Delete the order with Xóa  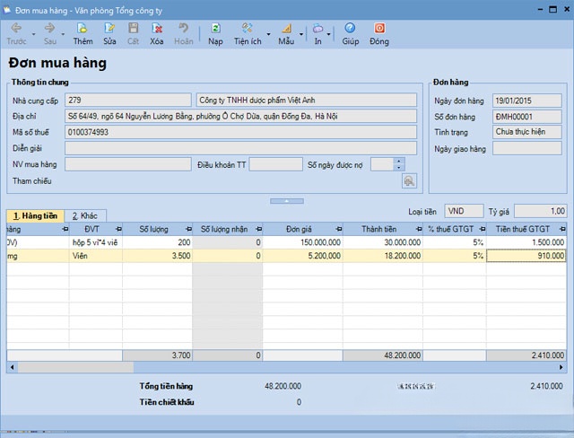point(157,33)
